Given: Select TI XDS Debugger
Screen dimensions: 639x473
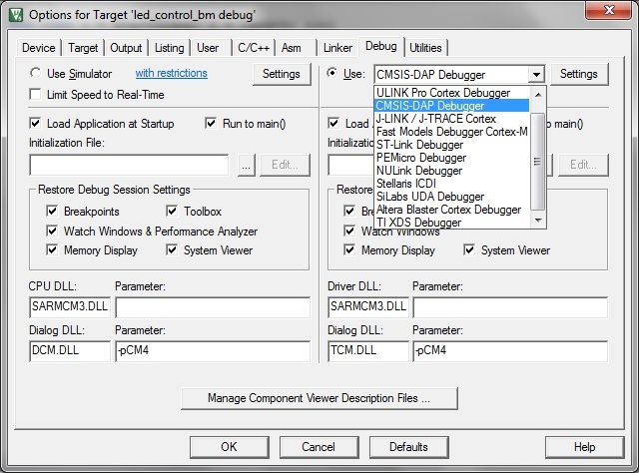Looking at the screenshot, I should [x=451, y=223].
